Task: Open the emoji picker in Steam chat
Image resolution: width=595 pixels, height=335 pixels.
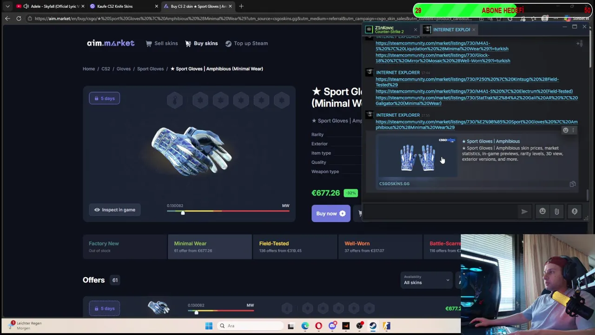Action: pyautogui.click(x=542, y=212)
